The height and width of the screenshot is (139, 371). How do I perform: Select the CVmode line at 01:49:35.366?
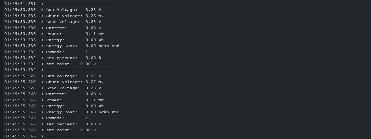[46, 118]
